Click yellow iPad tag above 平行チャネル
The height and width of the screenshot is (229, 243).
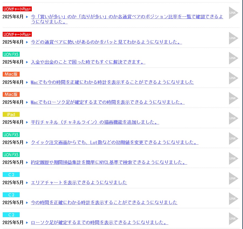click(x=11, y=114)
